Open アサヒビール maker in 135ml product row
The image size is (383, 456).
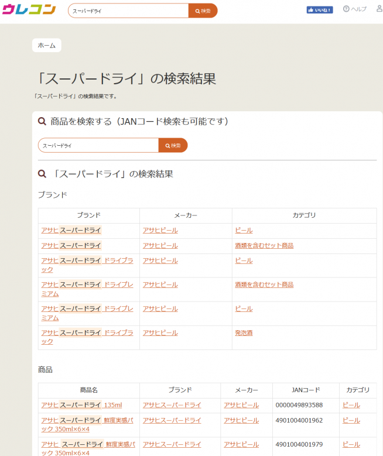(241, 405)
